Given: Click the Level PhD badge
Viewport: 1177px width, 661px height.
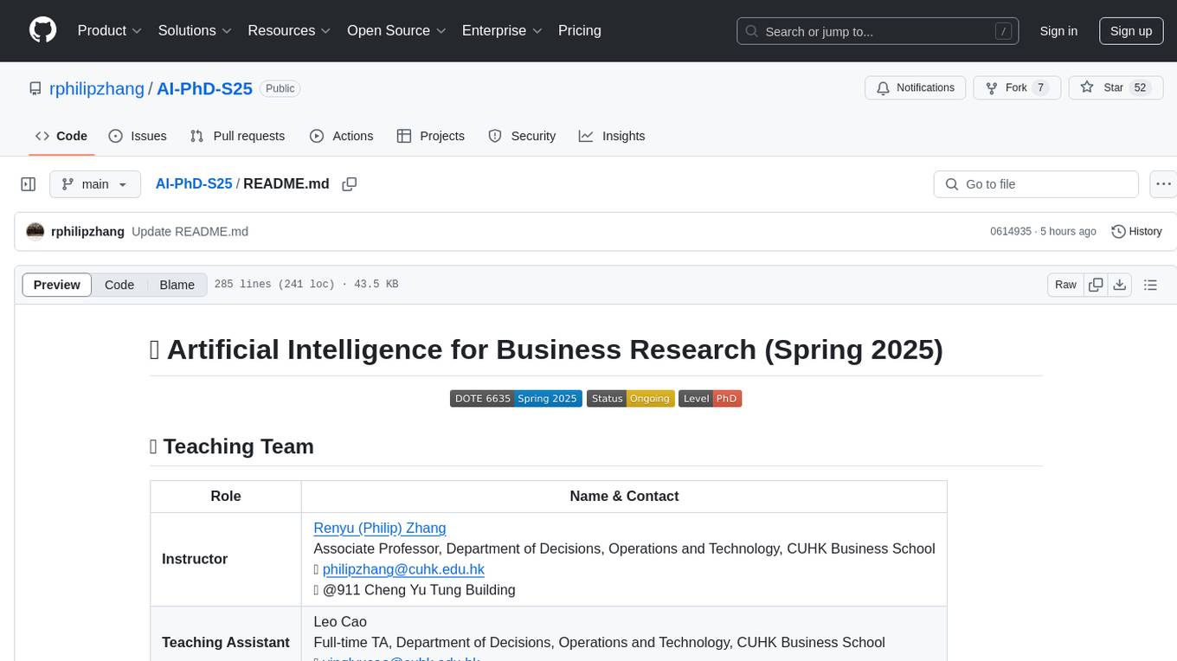Looking at the screenshot, I should click(710, 398).
